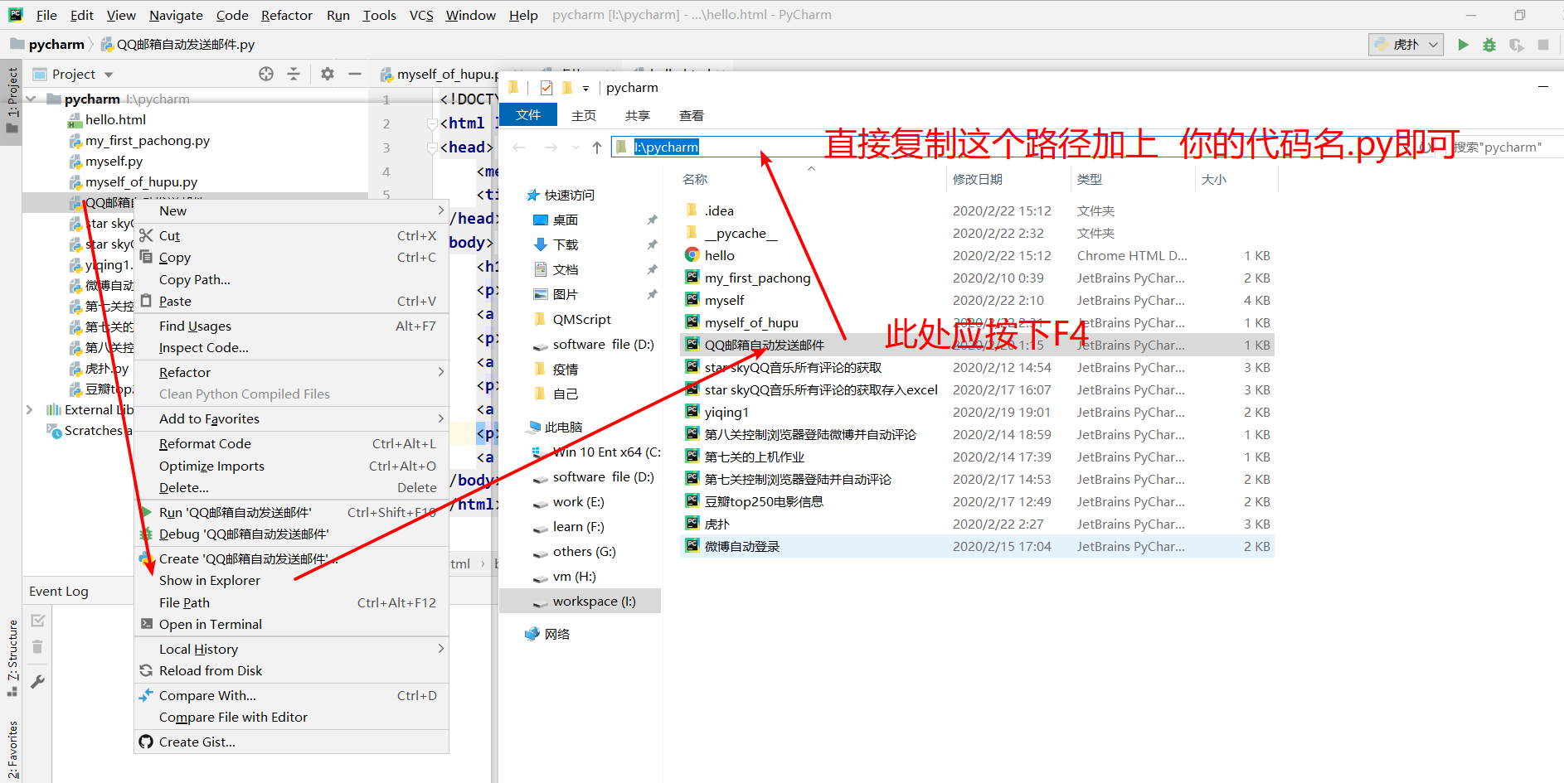The image size is (1564, 783).
Task: Open the VCS menu
Action: [x=421, y=15]
